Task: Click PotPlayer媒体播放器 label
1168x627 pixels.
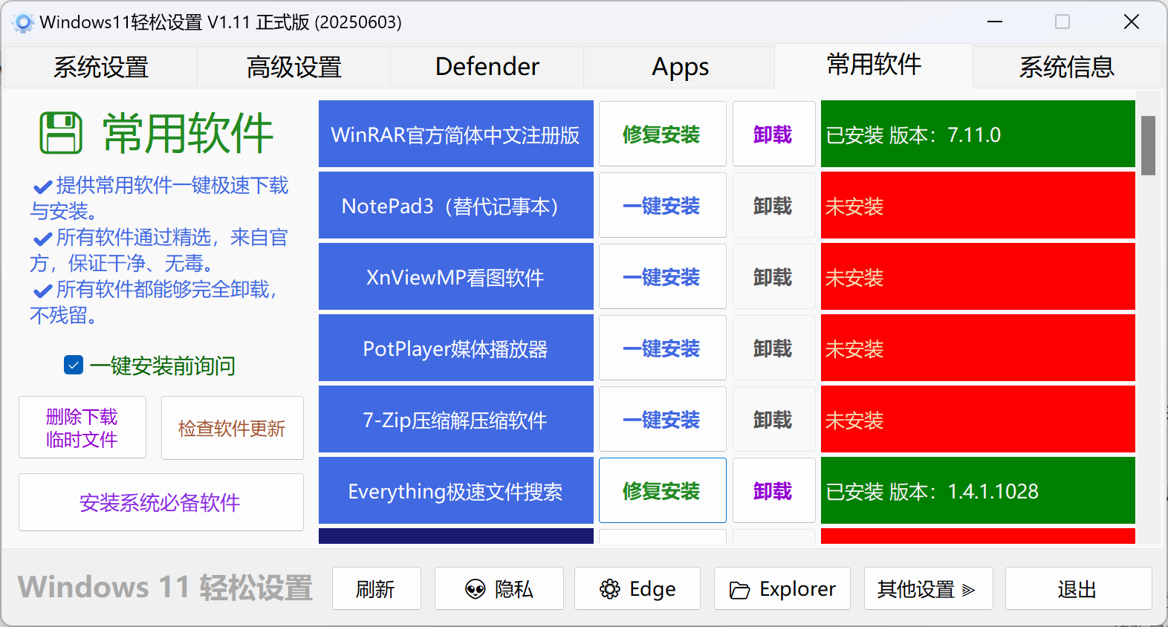Action: coord(455,348)
